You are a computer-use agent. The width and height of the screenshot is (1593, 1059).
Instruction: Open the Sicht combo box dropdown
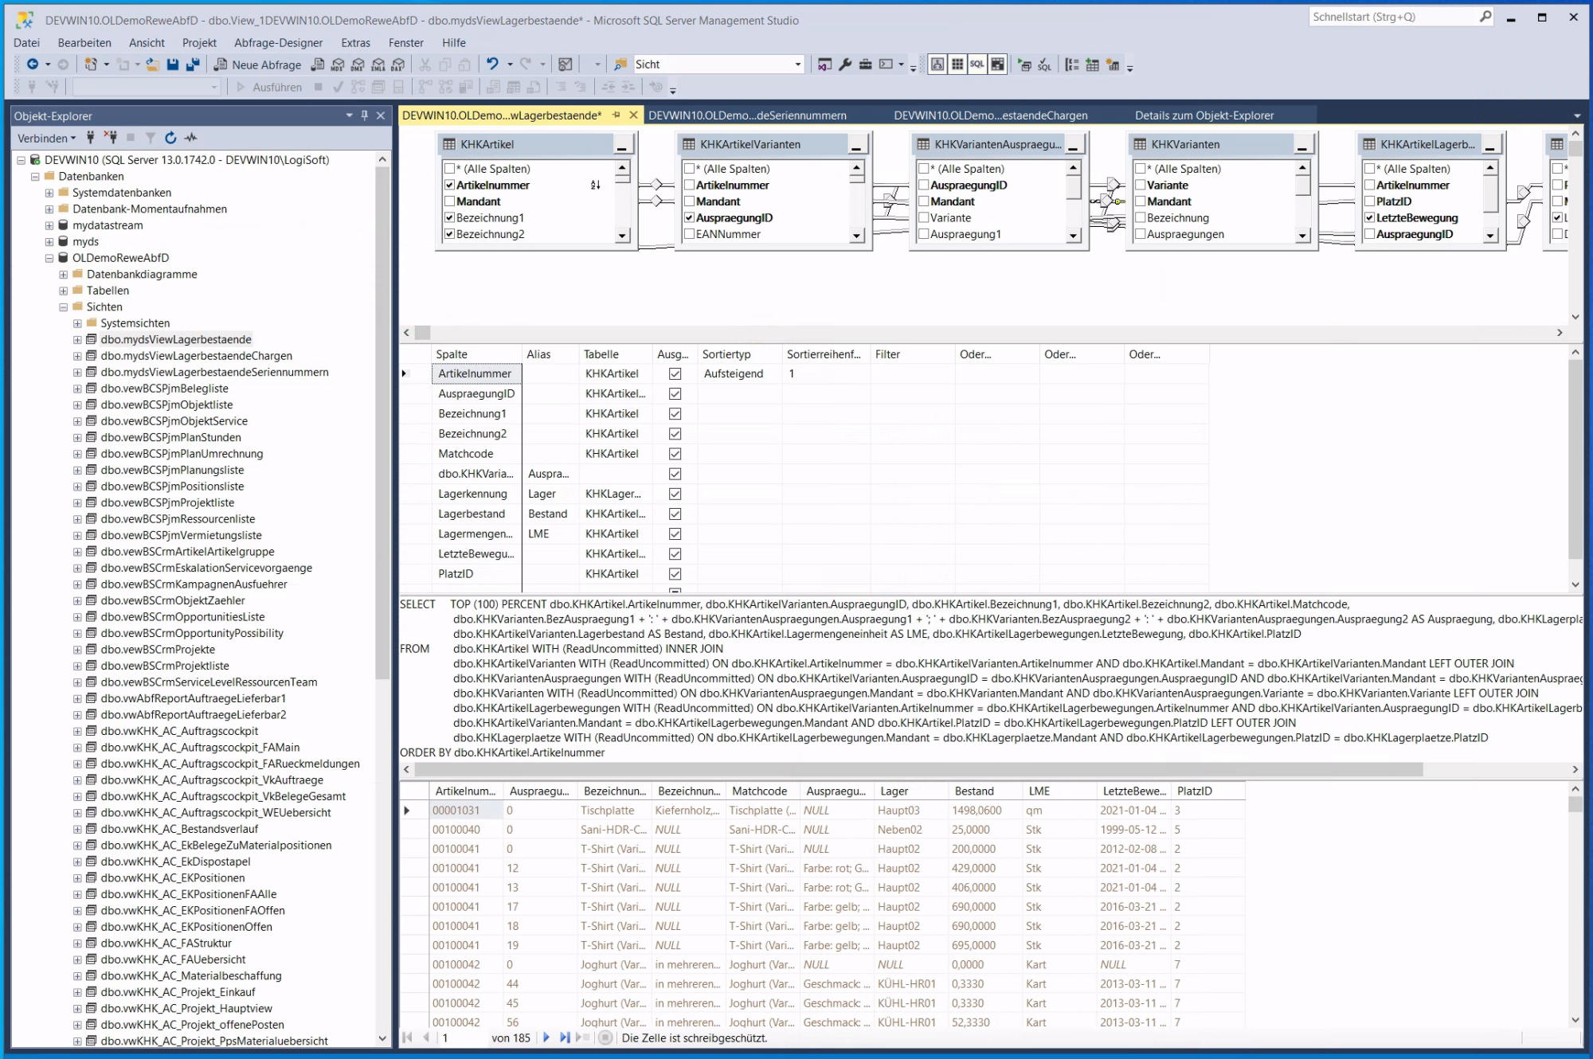pyautogui.click(x=797, y=64)
